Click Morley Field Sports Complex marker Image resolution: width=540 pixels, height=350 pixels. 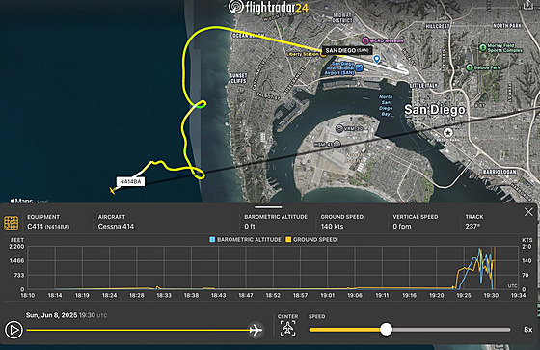point(483,47)
